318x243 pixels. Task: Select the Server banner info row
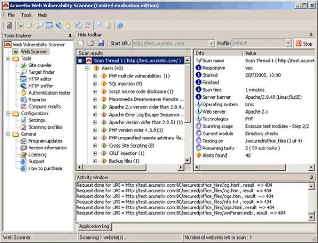(x=254, y=97)
